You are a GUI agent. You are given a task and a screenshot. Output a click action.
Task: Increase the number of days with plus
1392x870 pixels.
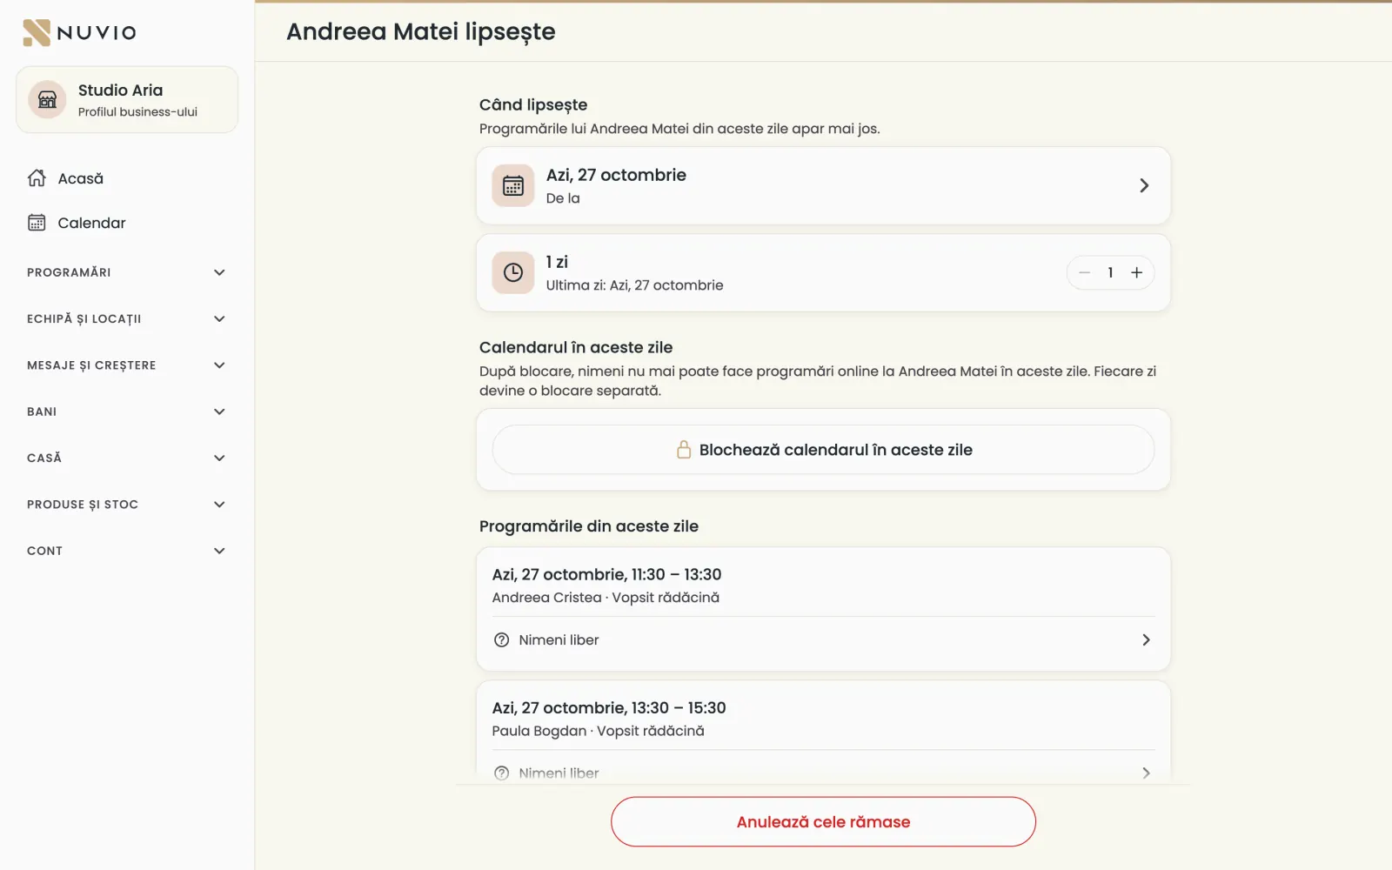[1136, 272]
